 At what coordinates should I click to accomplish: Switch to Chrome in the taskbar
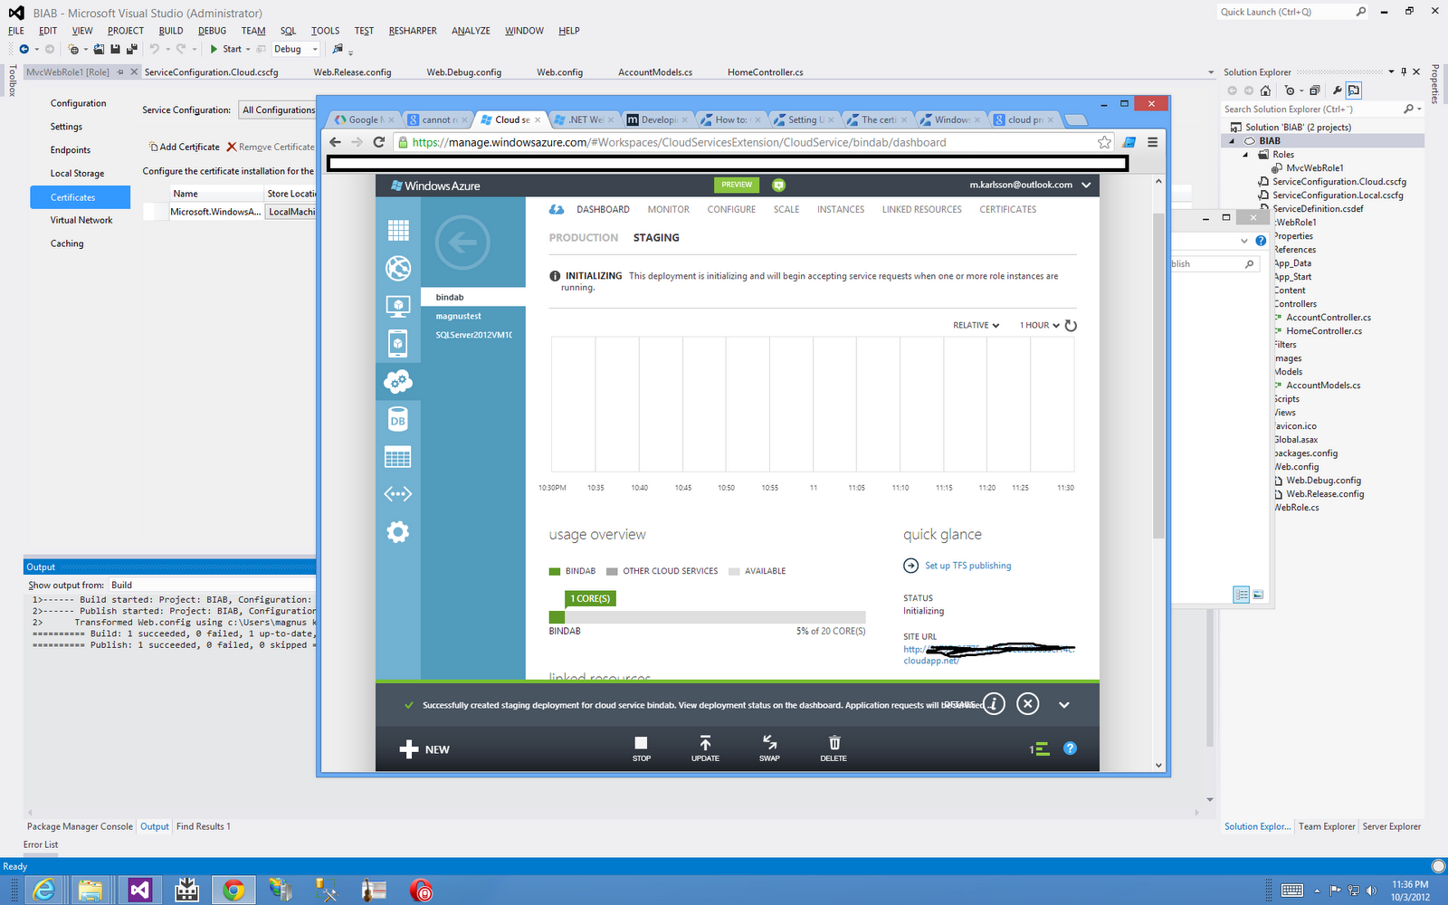click(233, 891)
